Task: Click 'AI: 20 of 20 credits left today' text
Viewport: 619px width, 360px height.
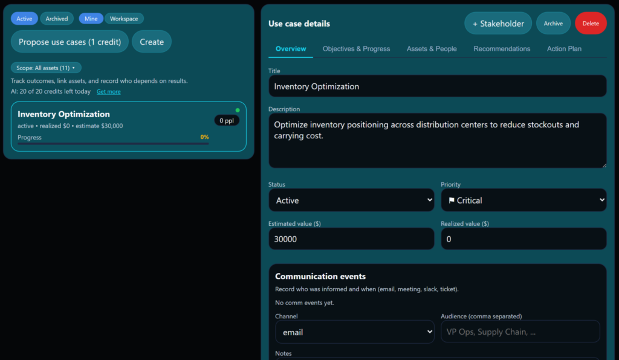Action: [51, 91]
